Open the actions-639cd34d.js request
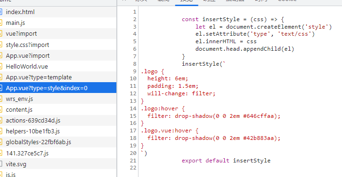 click(x=58, y=121)
